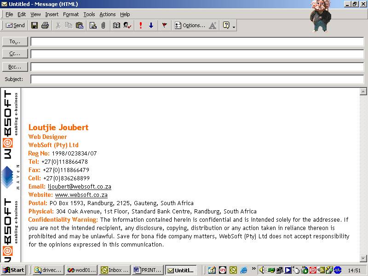Viewport: 368px width, 276px height.
Task: Click the Font Size letter A icon
Action: [x=213, y=25]
